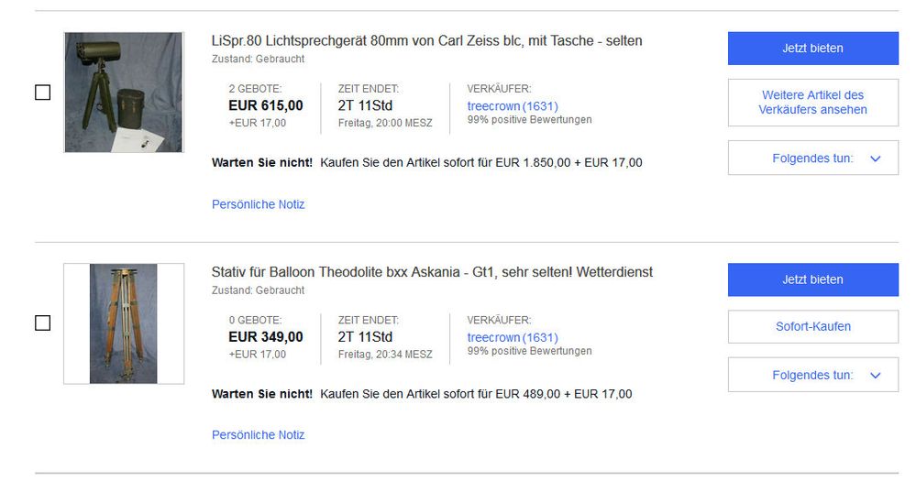The height and width of the screenshot is (481, 916).
Task: Select the checkbox for the LiSpr.80 Lichtsprechgerät listing
Action: pos(42,93)
